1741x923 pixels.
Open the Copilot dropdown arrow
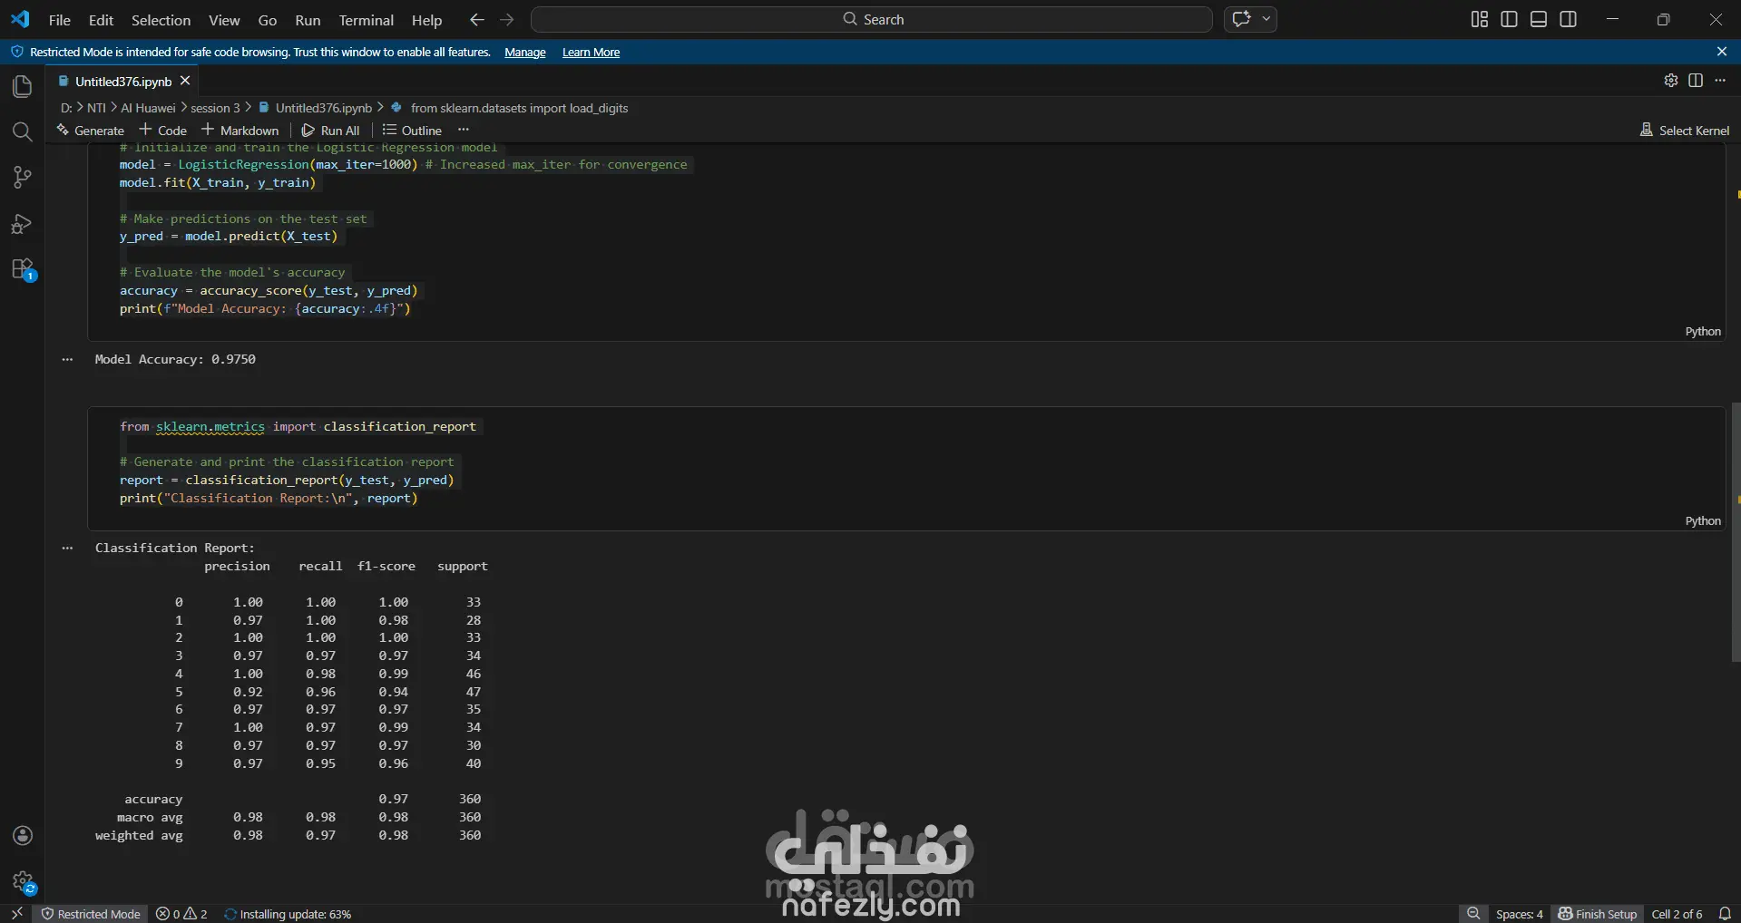(1267, 19)
